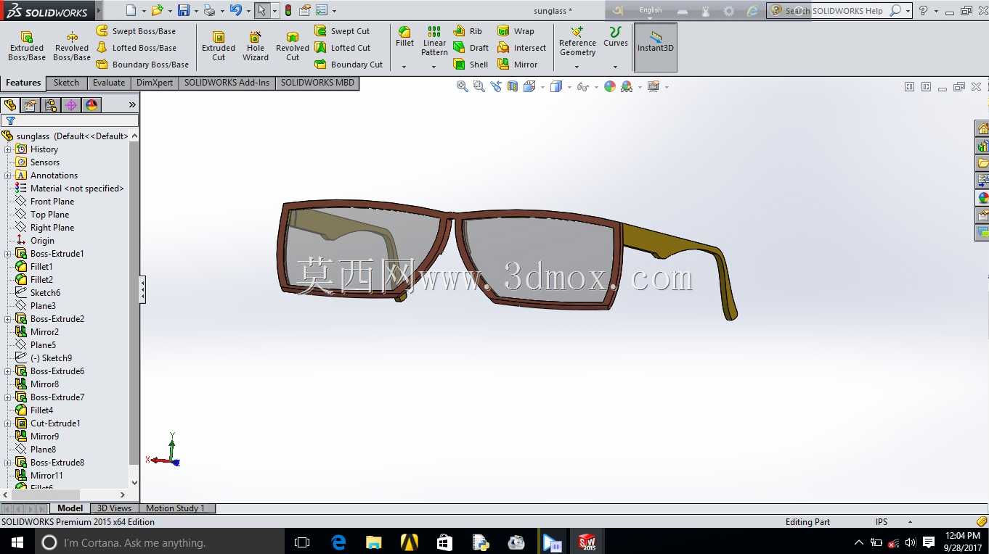Select the Rib feature tool
The image size is (989, 554).
[x=468, y=31]
